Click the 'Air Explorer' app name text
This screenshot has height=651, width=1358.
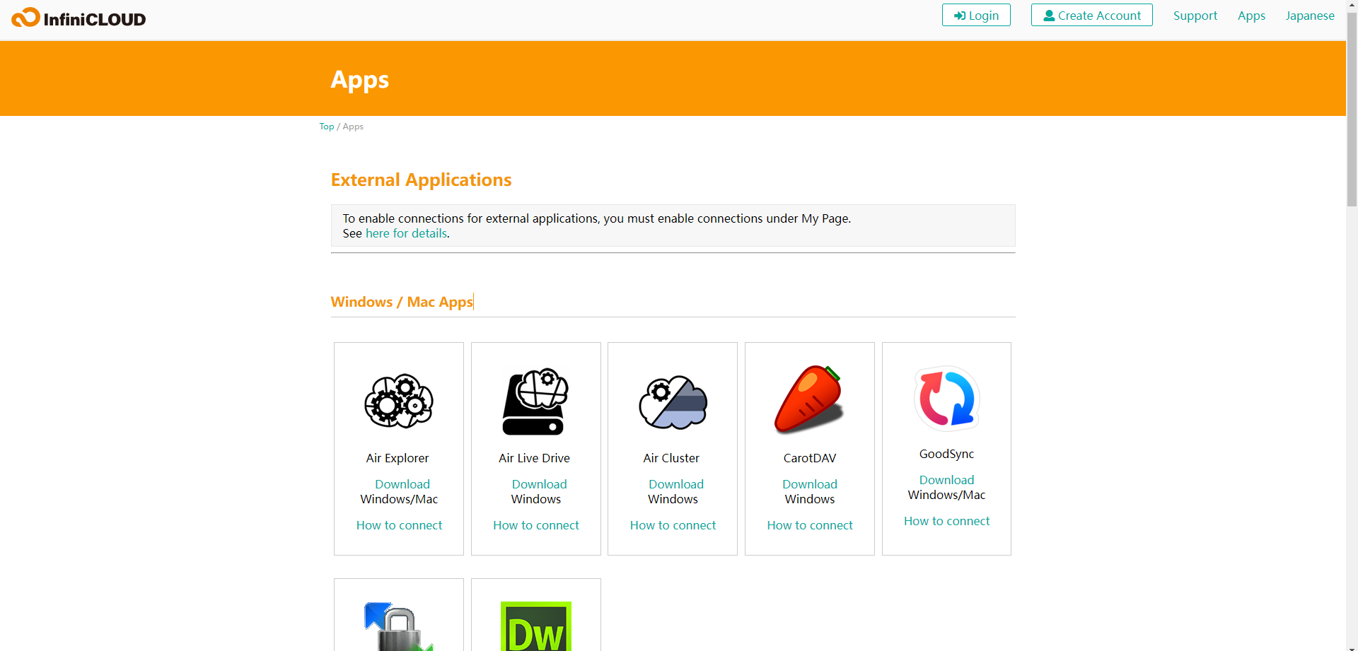[x=397, y=458]
